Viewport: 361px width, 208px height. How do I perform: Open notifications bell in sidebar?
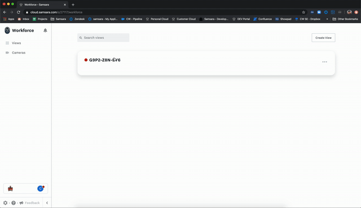pyautogui.click(x=45, y=30)
